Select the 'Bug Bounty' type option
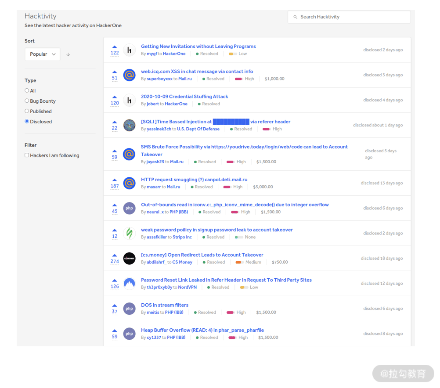This screenshot has height=388, width=440. pyautogui.click(x=27, y=101)
